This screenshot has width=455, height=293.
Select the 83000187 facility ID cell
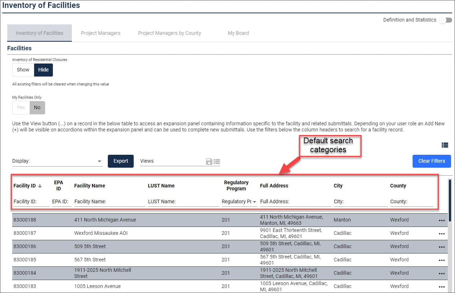25,233
